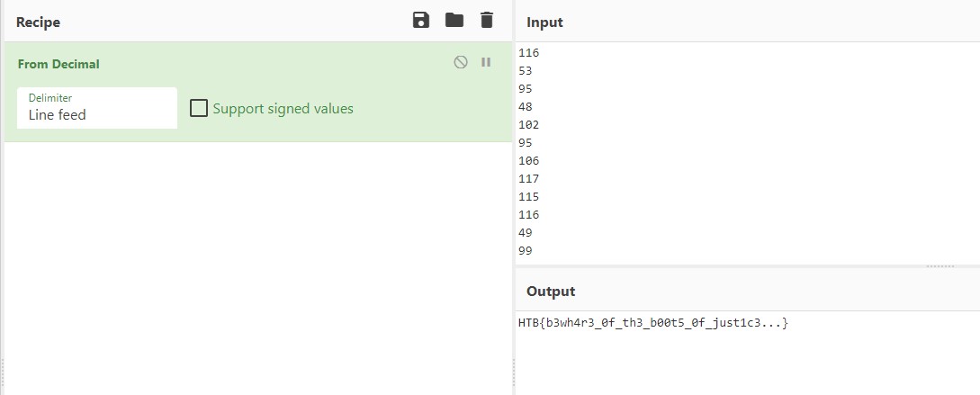Screen dimensions: 980x395
Task: Click the HTB flag text in Output
Action: [652, 323]
